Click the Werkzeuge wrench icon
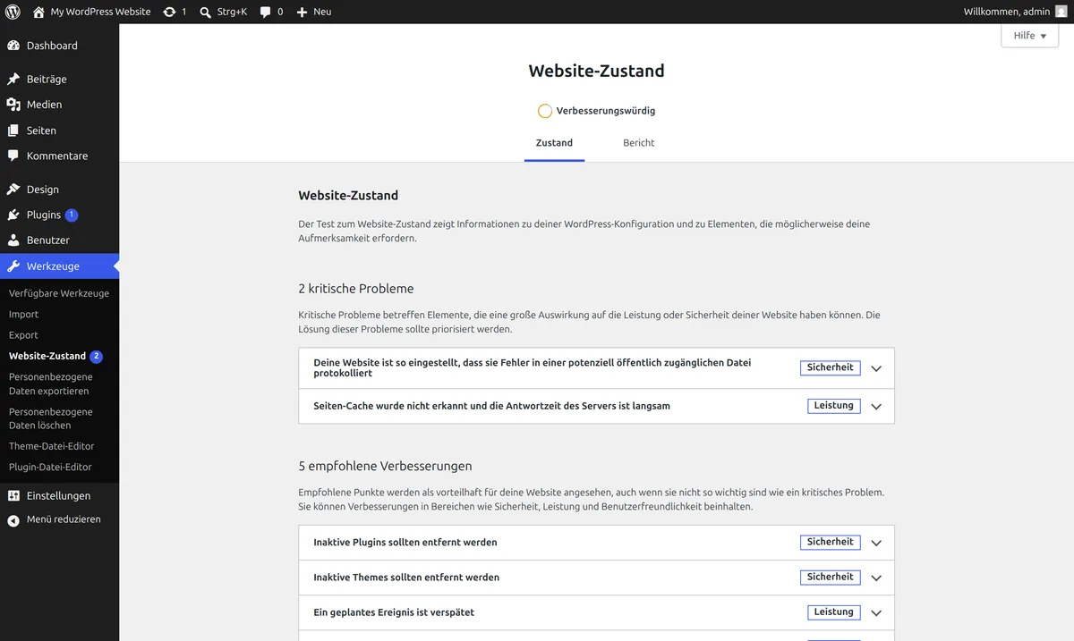 coord(13,266)
